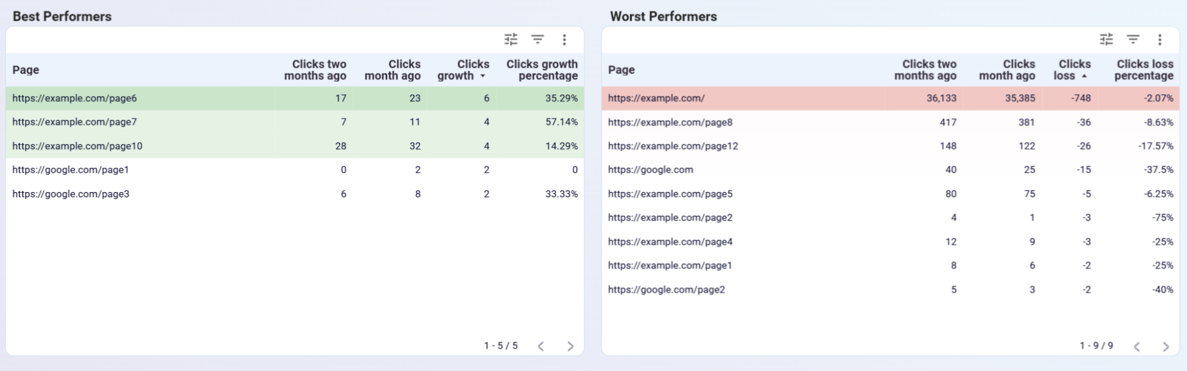
Task: Sort Worst Performers by Page header
Action: 621,70
